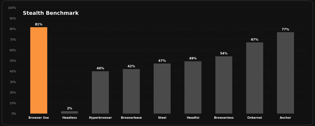
Task: Click the Headful bar
Action: coord(193,87)
